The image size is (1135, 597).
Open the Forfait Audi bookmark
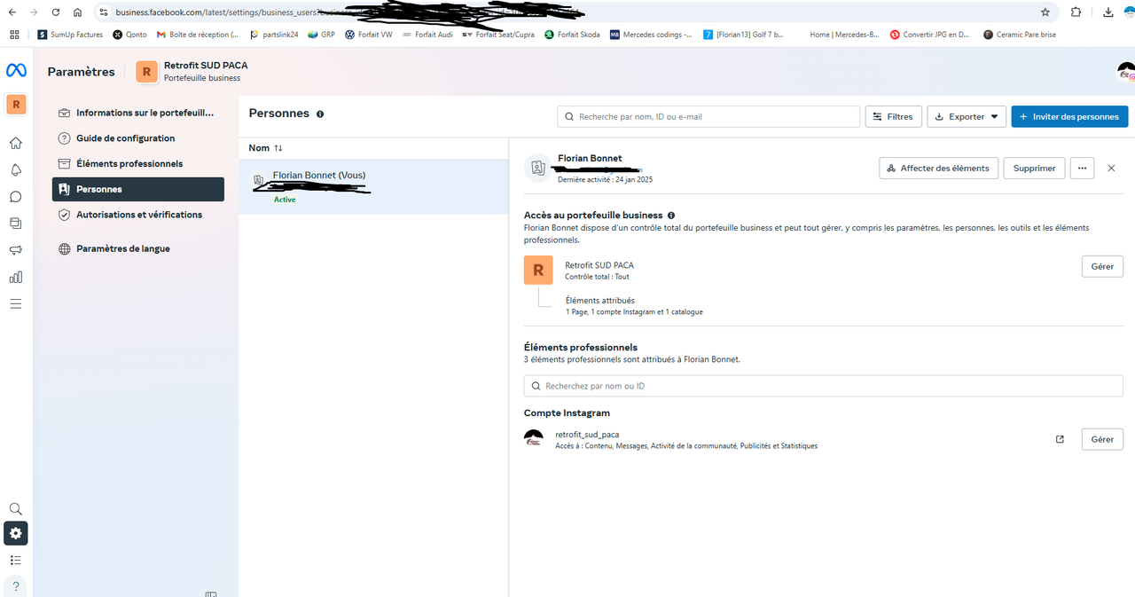pyautogui.click(x=427, y=35)
